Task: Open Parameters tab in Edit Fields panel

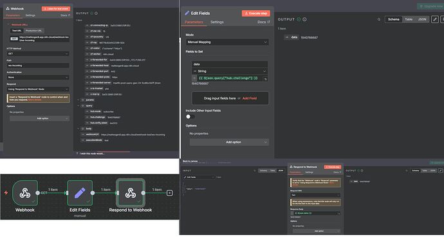Action: point(194,22)
